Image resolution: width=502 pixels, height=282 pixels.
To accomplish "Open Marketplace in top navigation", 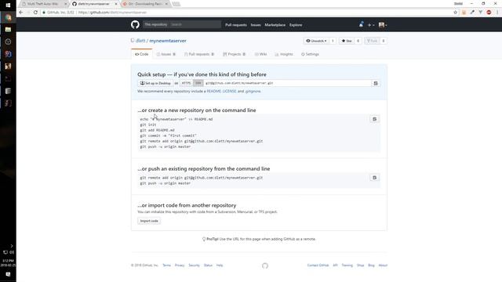I will (275, 25).
